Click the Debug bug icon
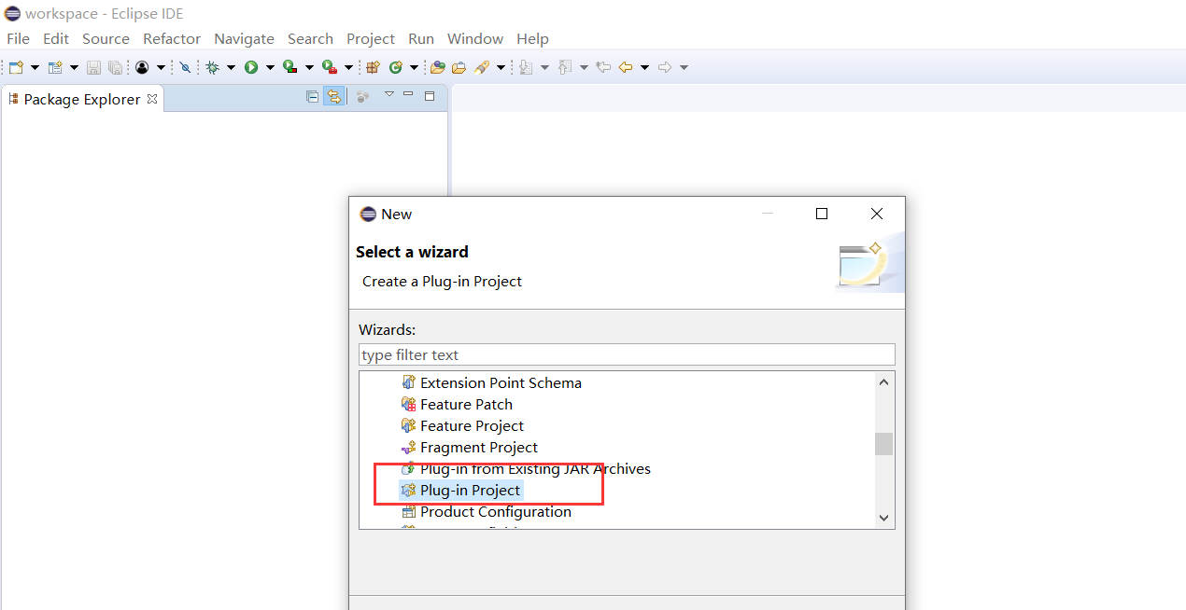The height and width of the screenshot is (610, 1186). click(212, 67)
